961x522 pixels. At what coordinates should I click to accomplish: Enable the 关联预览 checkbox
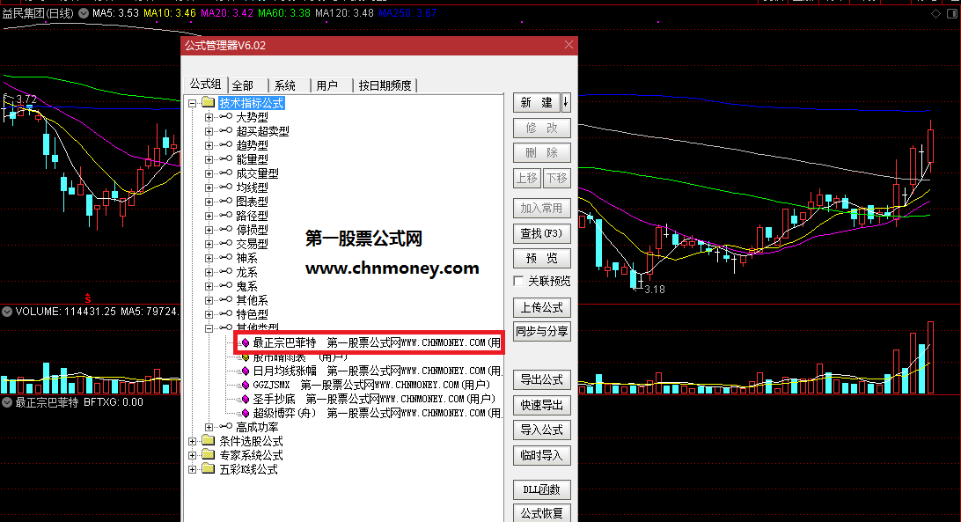pyautogui.click(x=518, y=281)
